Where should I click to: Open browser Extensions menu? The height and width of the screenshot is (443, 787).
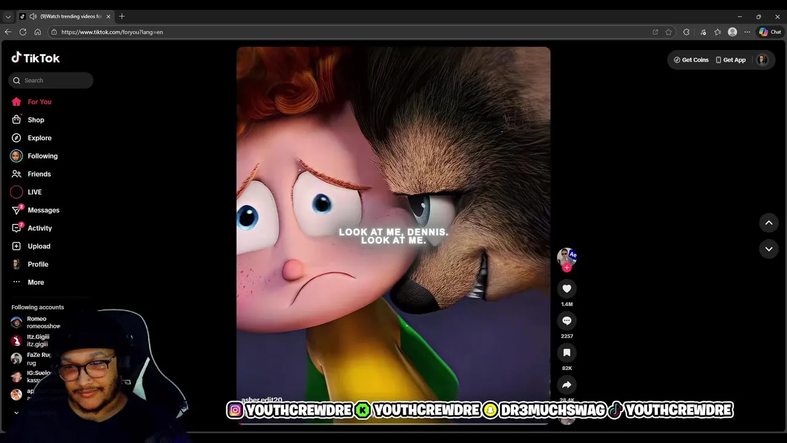pyautogui.click(x=686, y=32)
